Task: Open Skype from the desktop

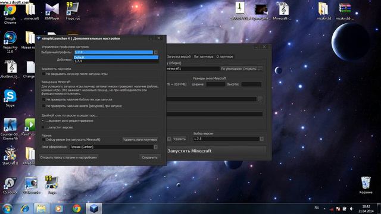Action: [10, 98]
